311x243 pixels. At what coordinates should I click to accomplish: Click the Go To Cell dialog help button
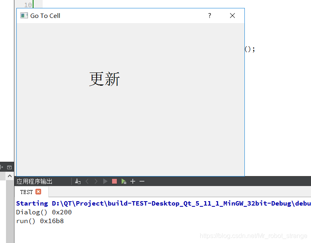click(210, 16)
